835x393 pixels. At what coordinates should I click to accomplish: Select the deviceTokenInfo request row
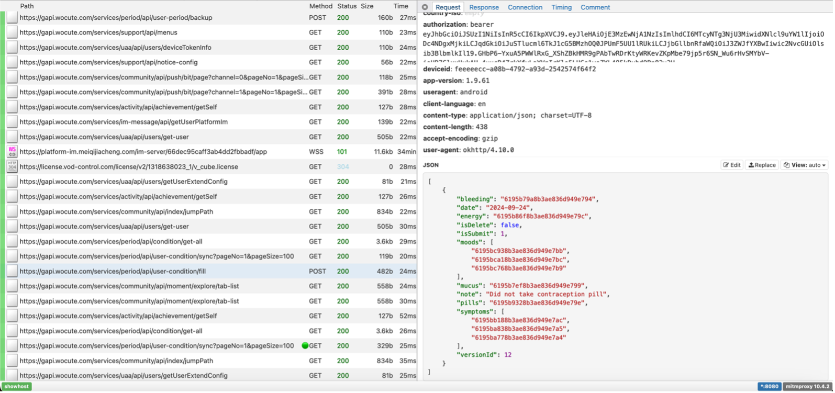(157, 48)
